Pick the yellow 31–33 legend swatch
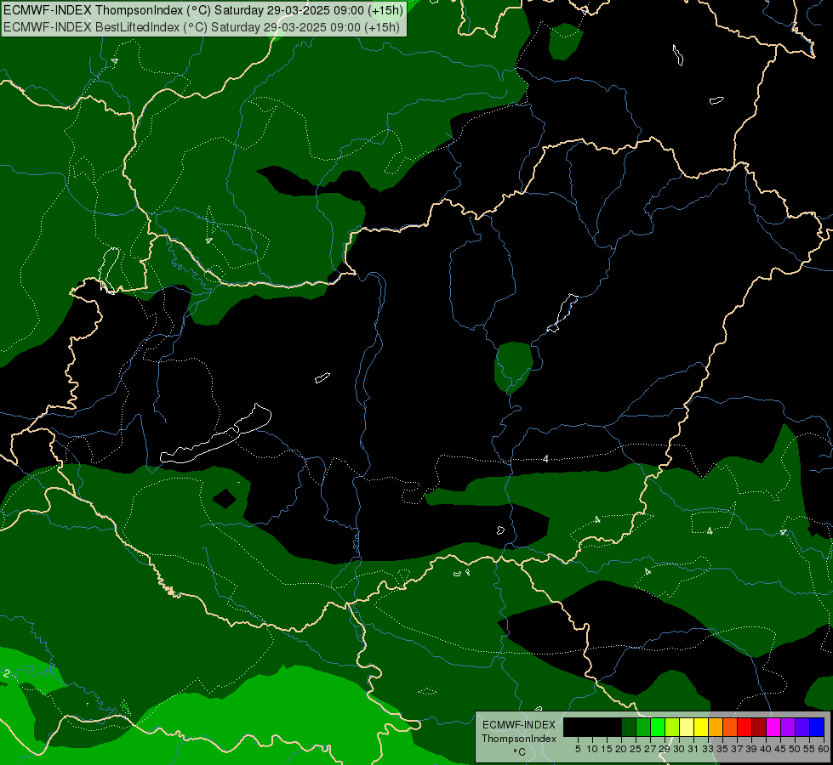 [701, 727]
